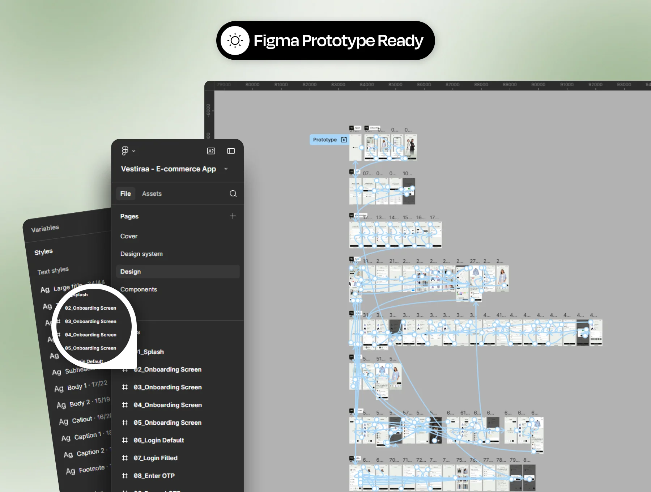This screenshot has height=492, width=651.
Task: Click the frame icon beside 07_Login Filled
Action: [x=125, y=458]
